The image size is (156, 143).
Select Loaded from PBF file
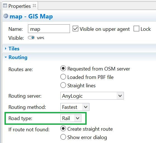coord(63,77)
